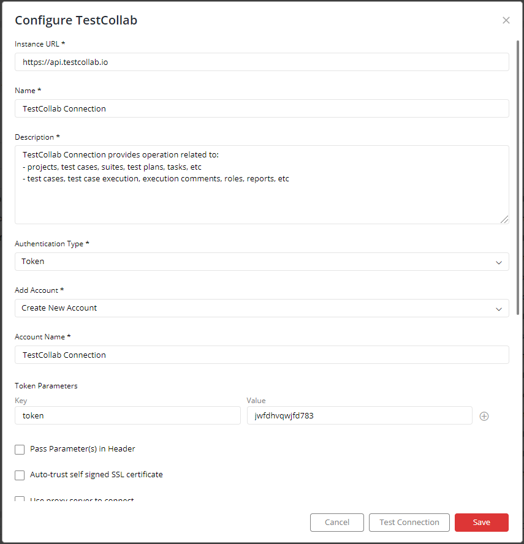Add another token parameter row
This screenshot has width=524, height=544.
coord(484,416)
